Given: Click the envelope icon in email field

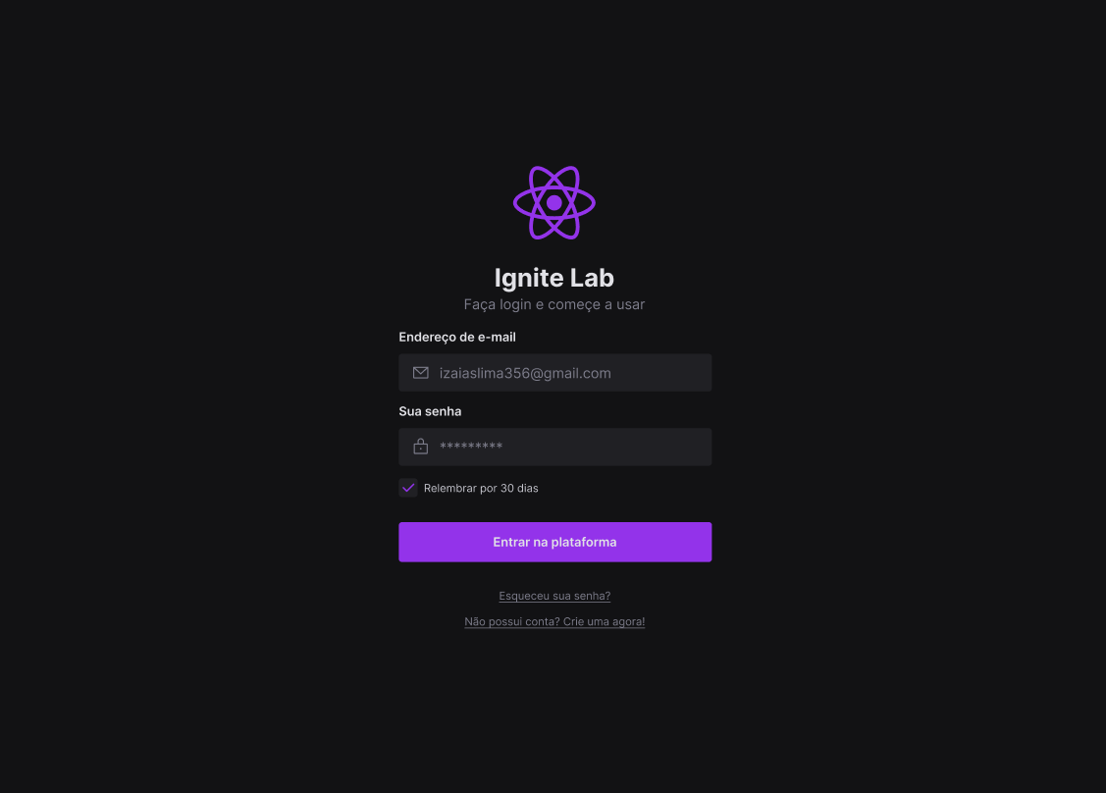Looking at the screenshot, I should tap(420, 373).
